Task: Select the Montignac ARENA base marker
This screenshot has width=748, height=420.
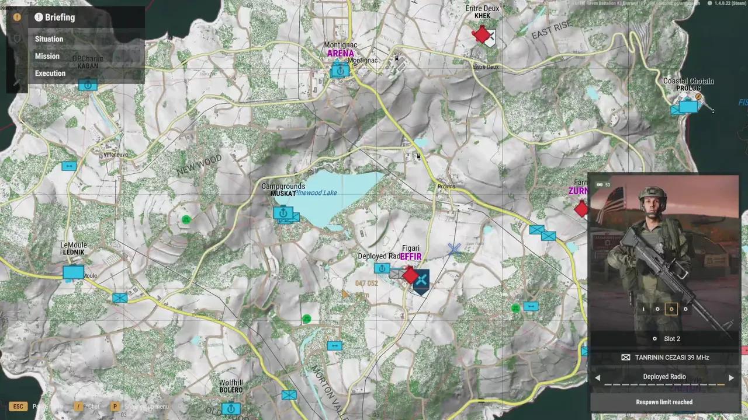Action: (340, 71)
